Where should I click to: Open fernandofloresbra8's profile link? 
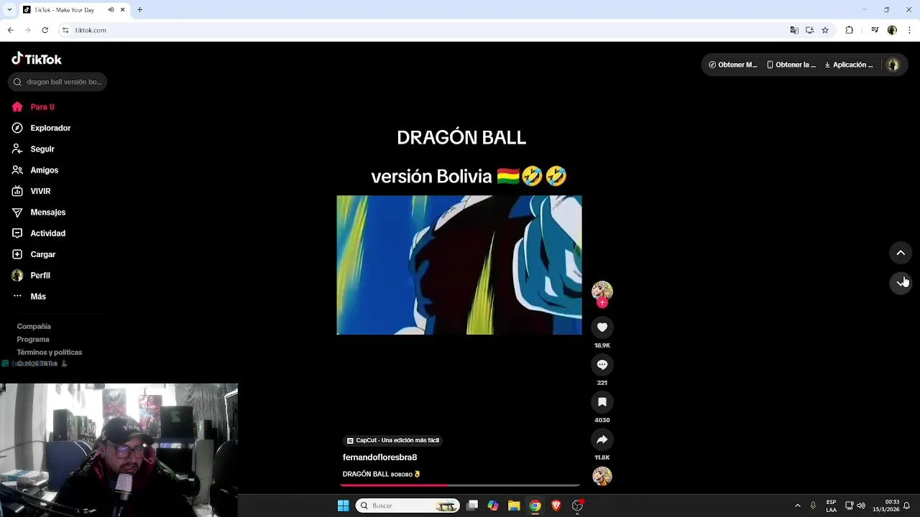pos(379,457)
